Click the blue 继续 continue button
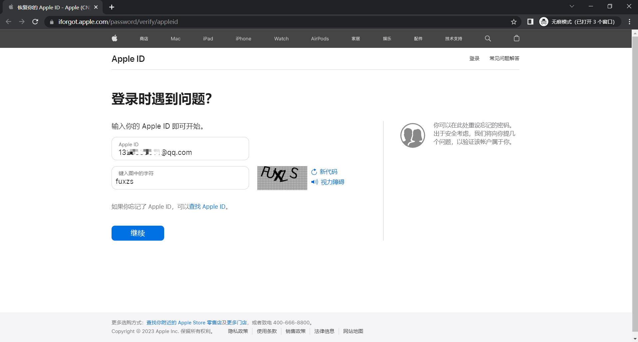 [138, 233]
